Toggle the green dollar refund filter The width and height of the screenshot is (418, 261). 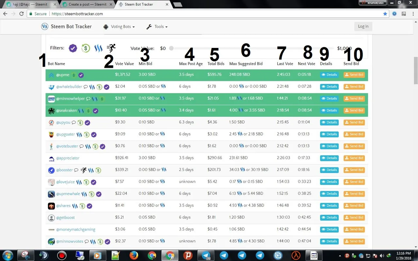coord(86,48)
